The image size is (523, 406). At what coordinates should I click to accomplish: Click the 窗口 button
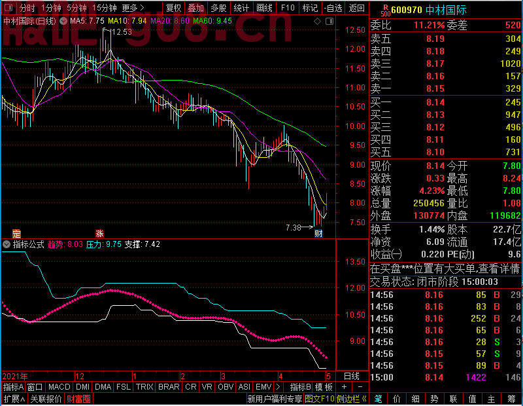click(x=35, y=387)
